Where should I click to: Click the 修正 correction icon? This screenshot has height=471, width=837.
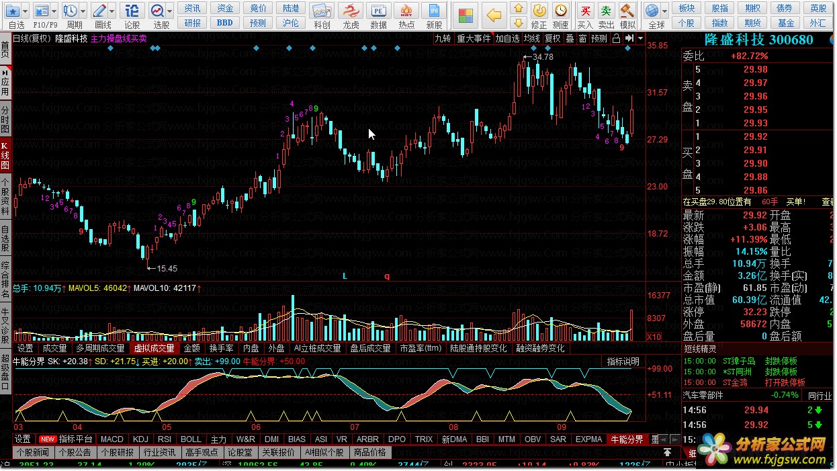coord(539,11)
